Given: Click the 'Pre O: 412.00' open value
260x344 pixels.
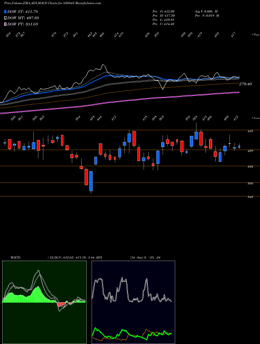Looking at the screenshot, I should tap(163, 11).
